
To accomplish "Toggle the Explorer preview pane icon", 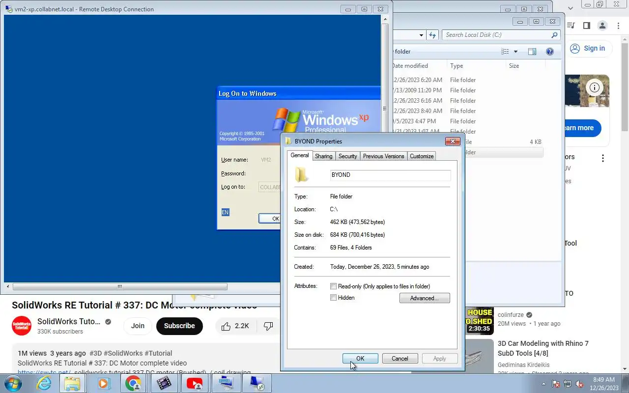I will 532,52.
